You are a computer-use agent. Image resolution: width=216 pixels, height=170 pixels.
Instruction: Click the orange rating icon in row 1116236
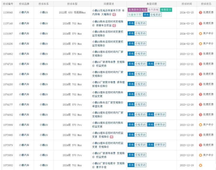tap(201, 44)
